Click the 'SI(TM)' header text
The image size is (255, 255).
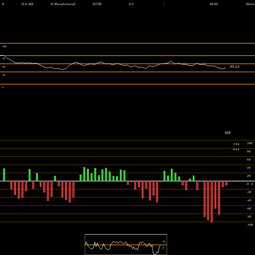tap(97, 4)
